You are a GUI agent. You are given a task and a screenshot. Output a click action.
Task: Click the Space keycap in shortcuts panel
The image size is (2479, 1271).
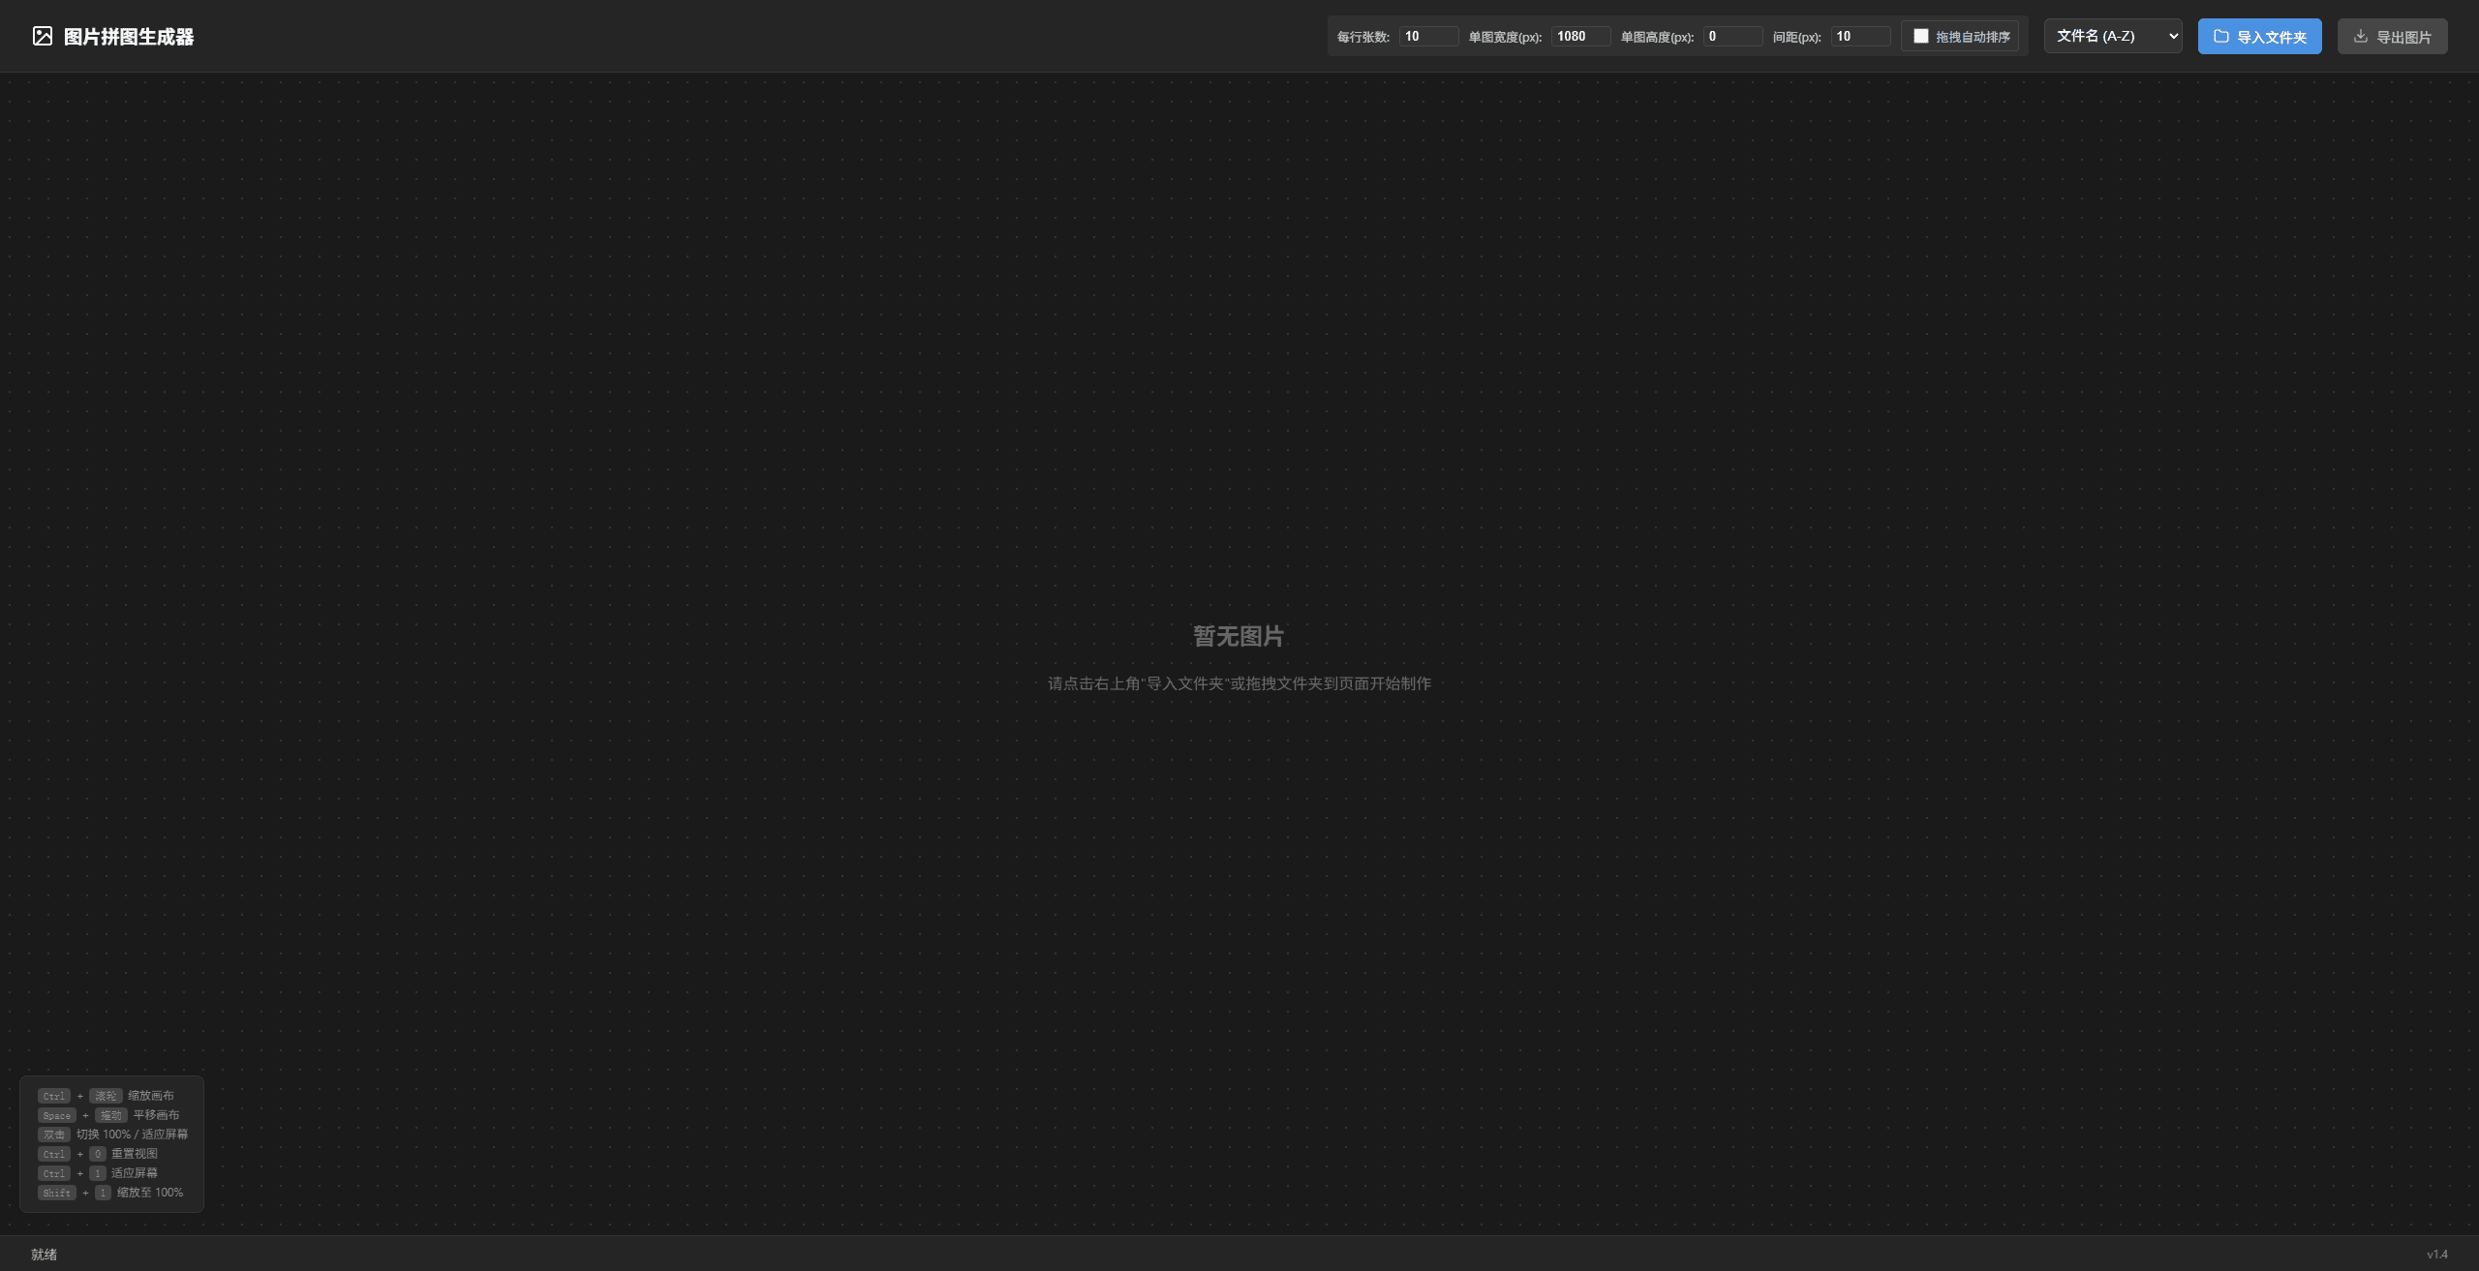coord(56,1115)
